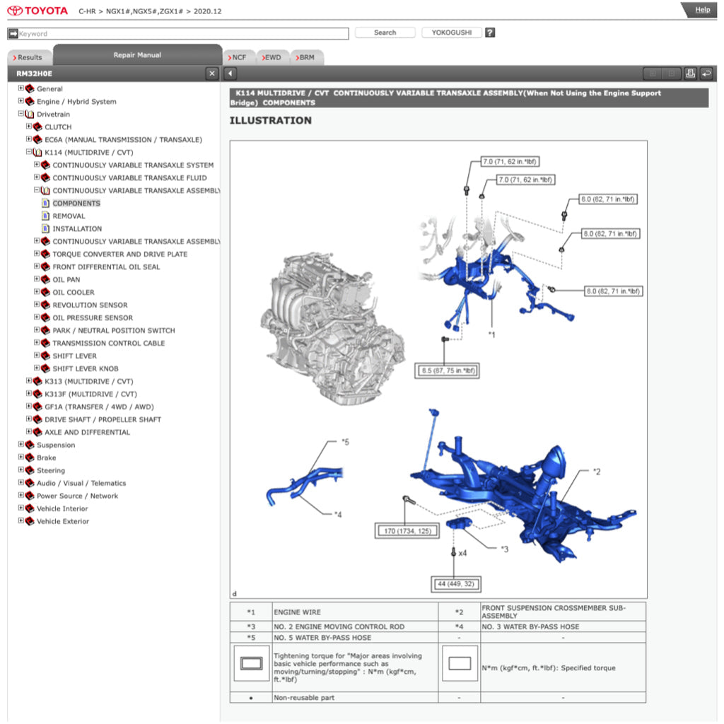Click the question mark help icon

tap(490, 33)
